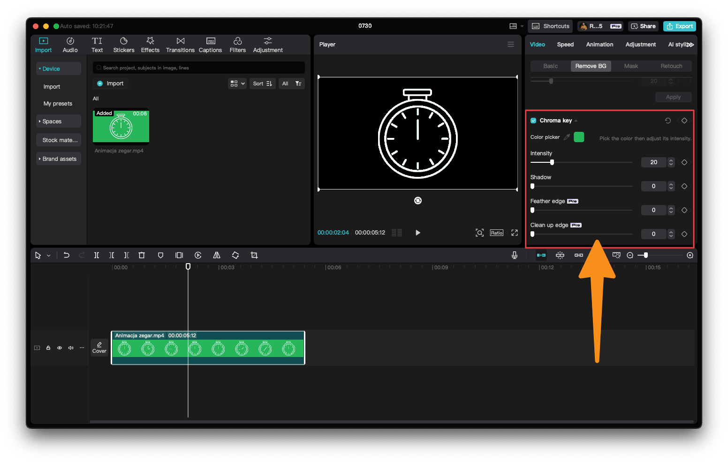Click the Intensity slider handle
Image resolution: width=728 pixels, height=463 pixels.
pos(552,162)
